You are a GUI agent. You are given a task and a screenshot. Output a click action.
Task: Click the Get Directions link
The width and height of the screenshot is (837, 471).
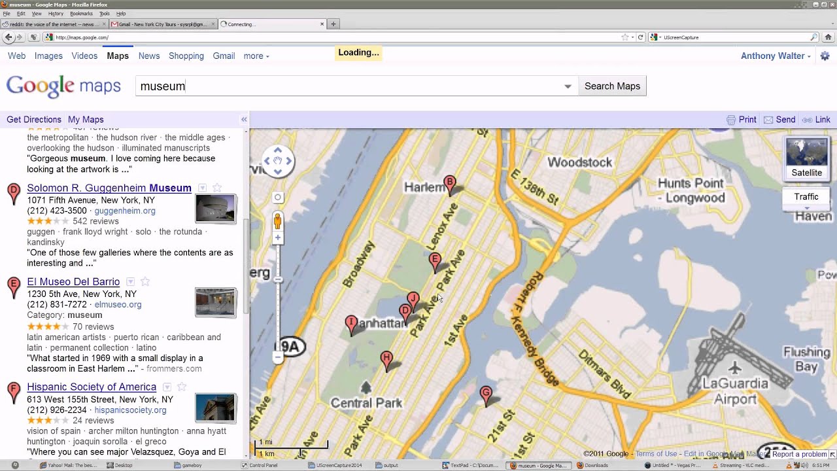34,120
